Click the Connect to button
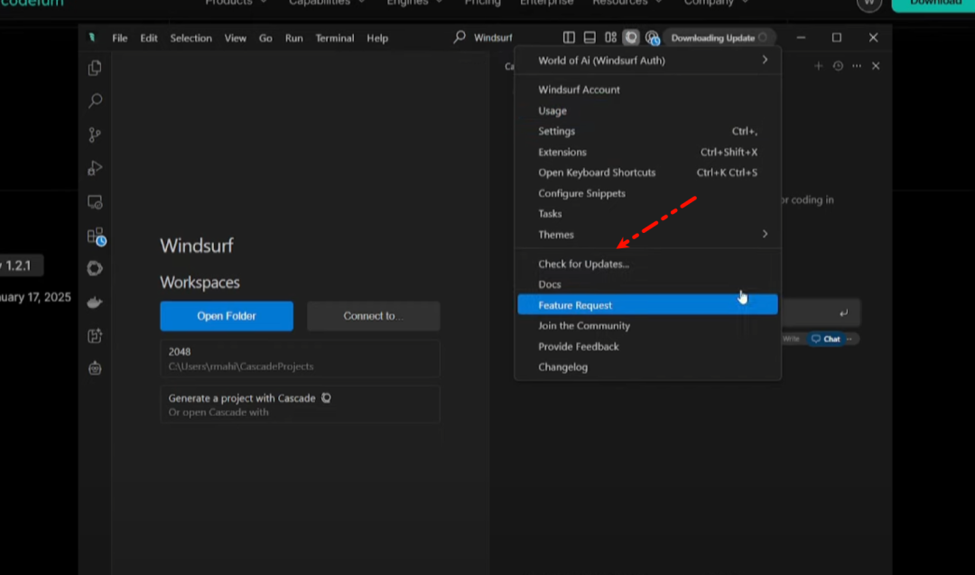This screenshot has width=975, height=575. [x=373, y=316]
